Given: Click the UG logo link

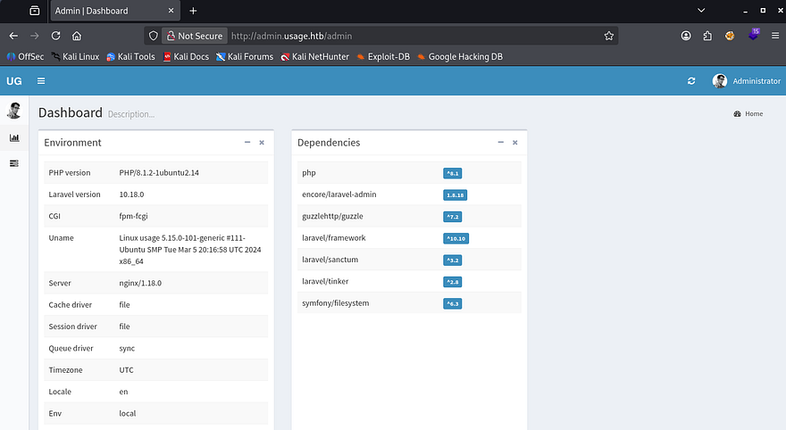Looking at the screenshot, I should click(x=14, y=81).
